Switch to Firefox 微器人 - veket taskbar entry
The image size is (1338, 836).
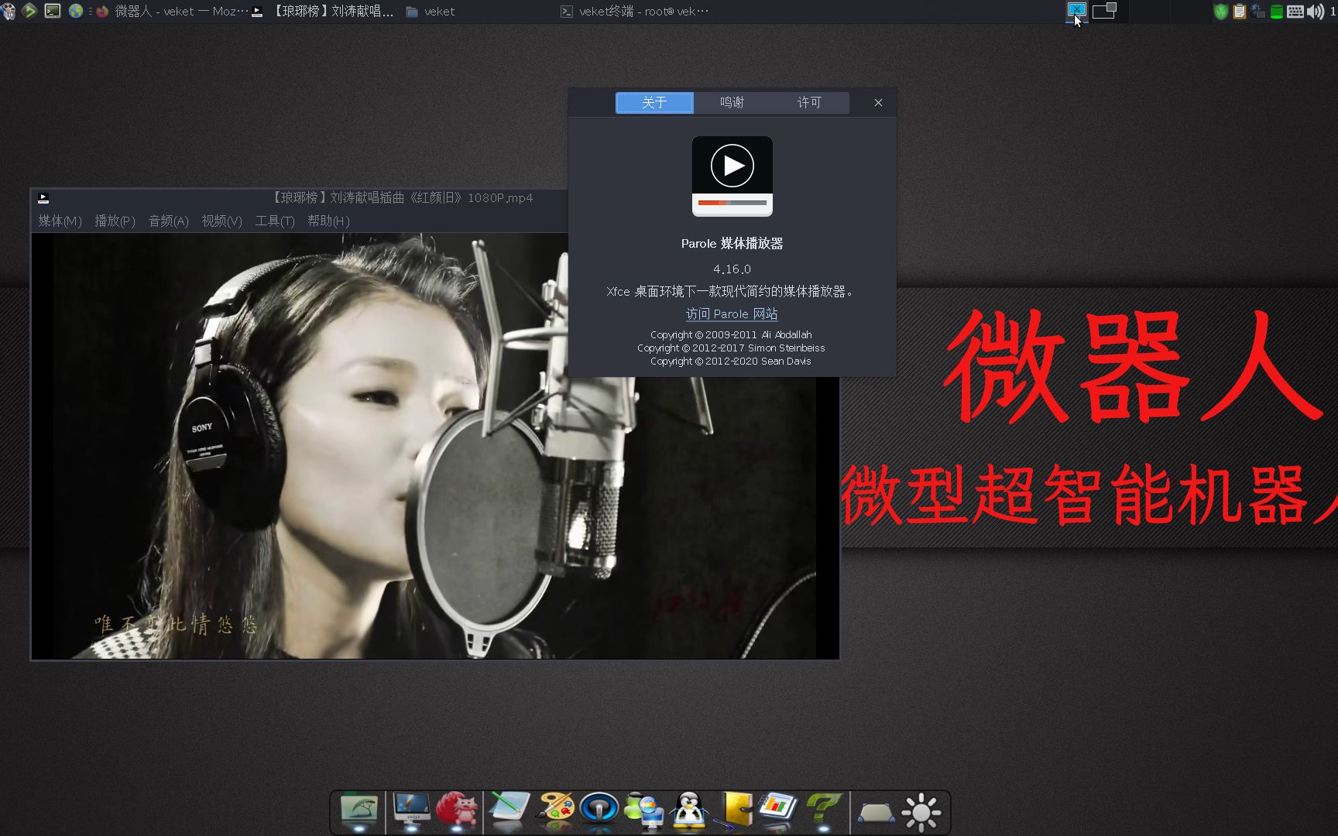pos(172,12)
